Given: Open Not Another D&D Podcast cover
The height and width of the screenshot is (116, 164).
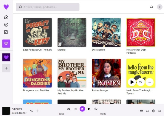Looking at the screenshot, I should coord(141,33).
